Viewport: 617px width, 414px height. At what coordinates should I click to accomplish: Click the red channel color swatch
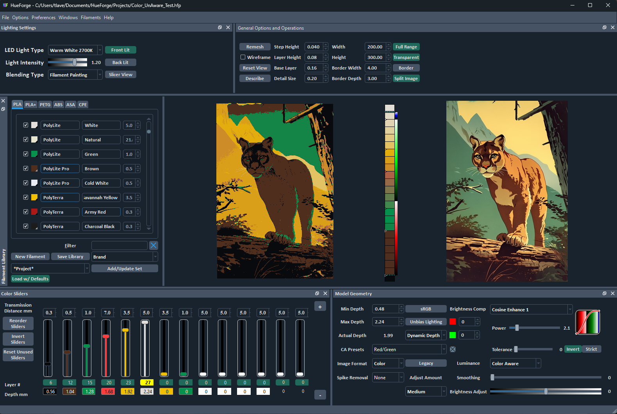pos(453,321)
